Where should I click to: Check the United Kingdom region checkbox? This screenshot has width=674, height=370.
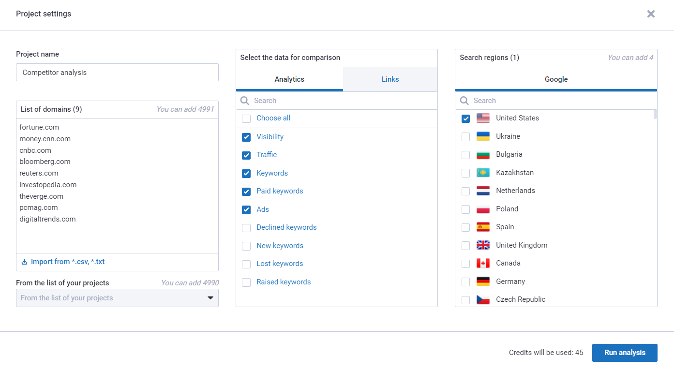pyautogui.click(x=465, y=246)
